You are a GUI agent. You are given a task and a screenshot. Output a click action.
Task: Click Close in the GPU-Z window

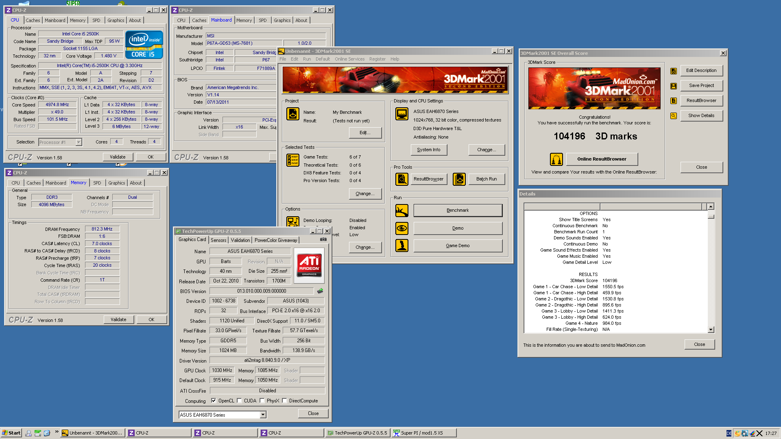(x=313, y=413)
